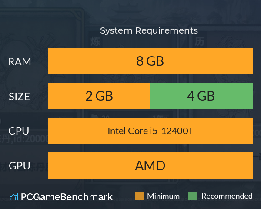Click the PCGameBenchmark chart logo icon
This screenshot has width=261, height=209.
pos(14,197)
